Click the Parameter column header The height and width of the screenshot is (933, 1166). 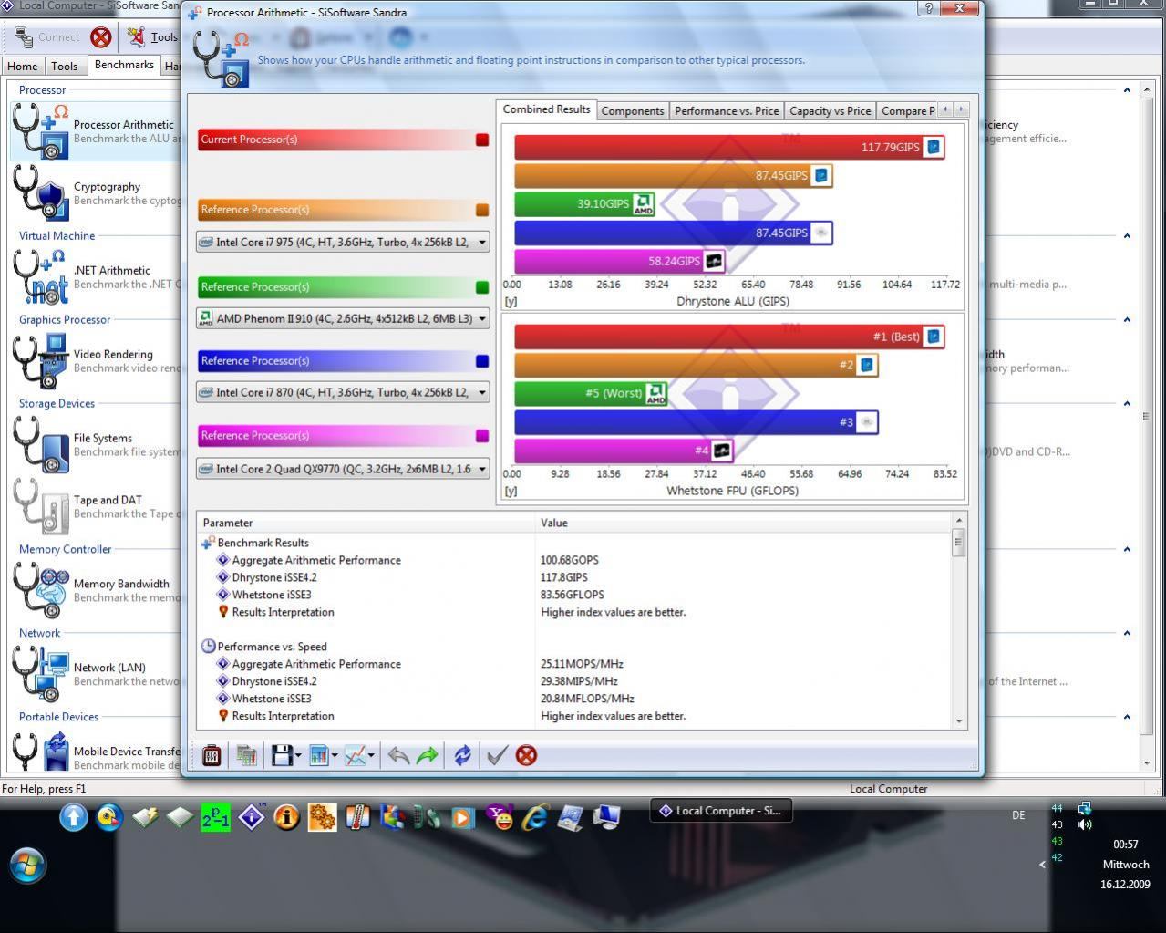(x=366, y=523)
